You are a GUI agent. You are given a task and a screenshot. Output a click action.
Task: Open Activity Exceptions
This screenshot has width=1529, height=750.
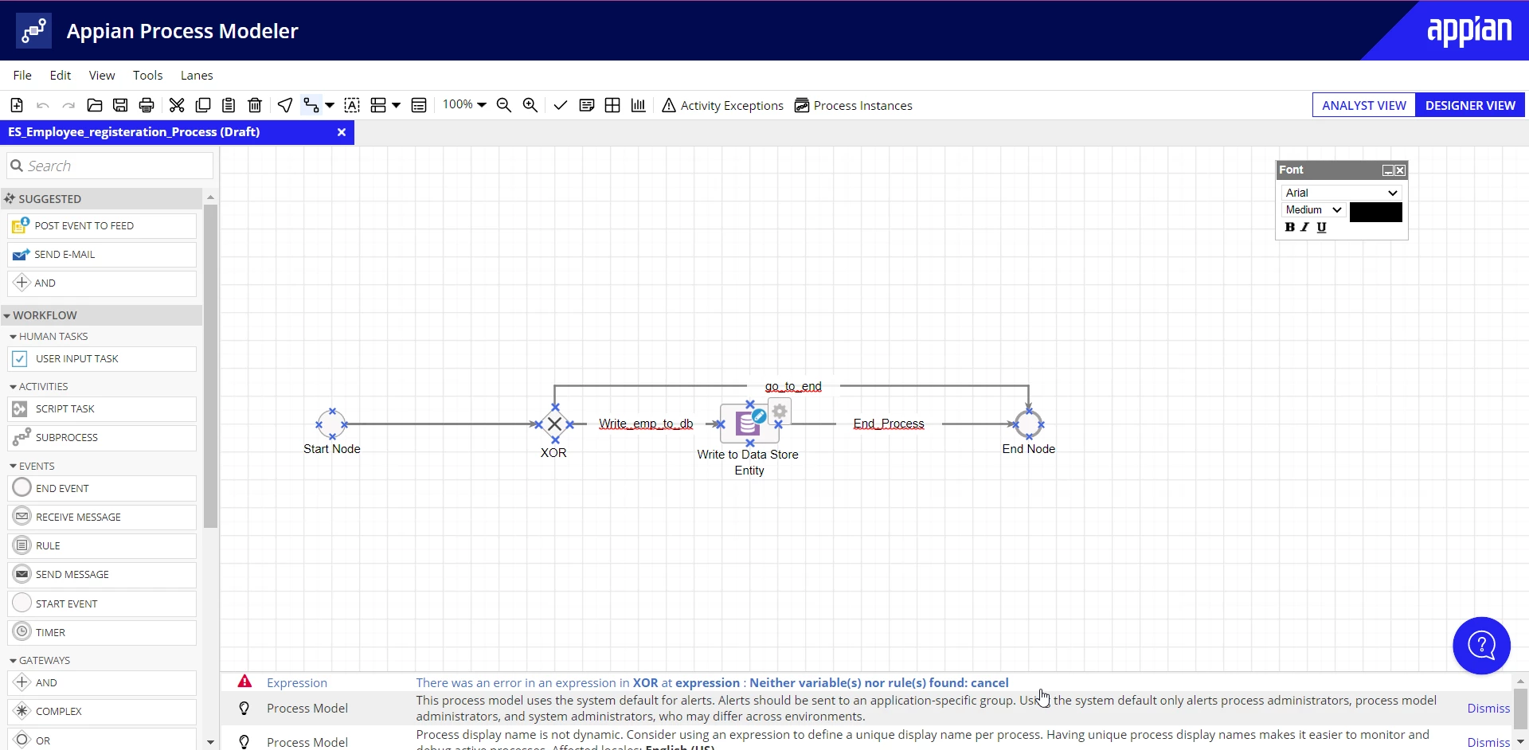pos(722,105)
